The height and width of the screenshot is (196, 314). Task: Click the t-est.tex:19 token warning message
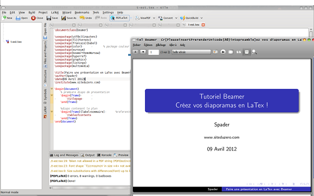(x=90, y=161)
